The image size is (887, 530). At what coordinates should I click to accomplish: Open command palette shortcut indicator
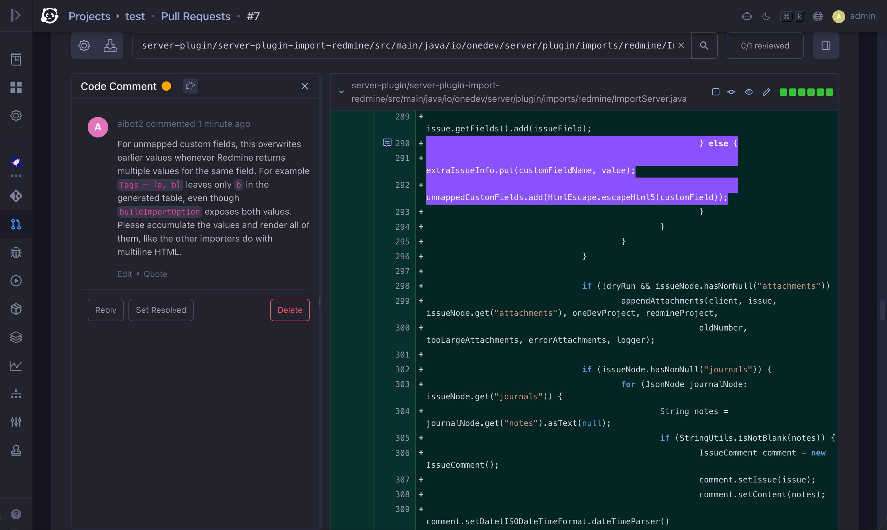point(792,16)
